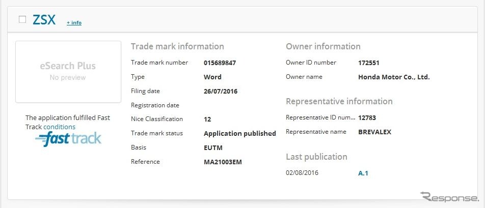Click the Trade mark information heading
Screen dimensions: 485x208
tap(177, 47)
